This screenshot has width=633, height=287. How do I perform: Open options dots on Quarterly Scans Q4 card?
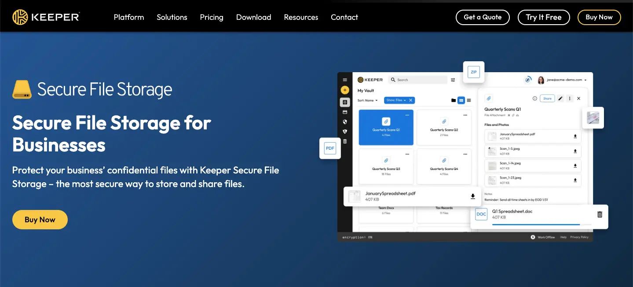pos(465,154)
